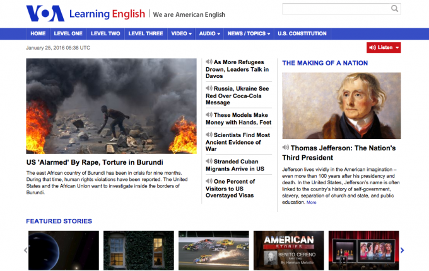
Task: Open the lit windows house featured thumbnail
Action: click(139, 250)
